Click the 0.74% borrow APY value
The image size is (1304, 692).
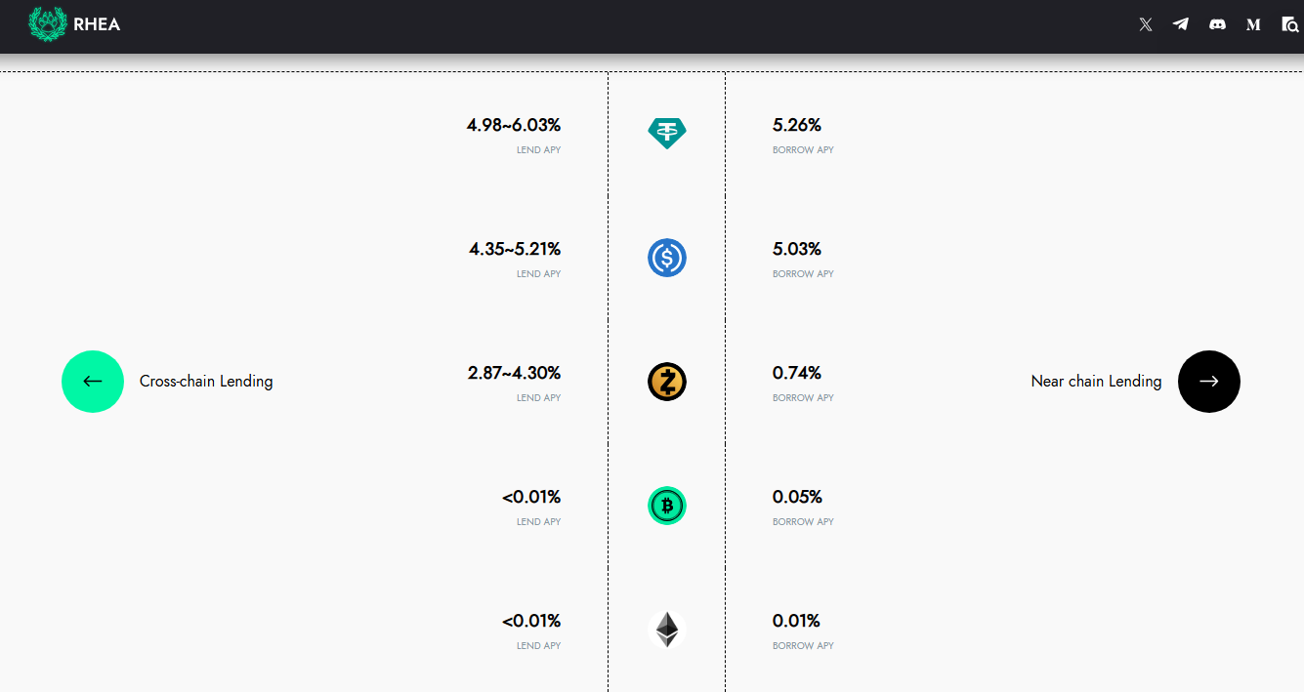click(797, 373)
